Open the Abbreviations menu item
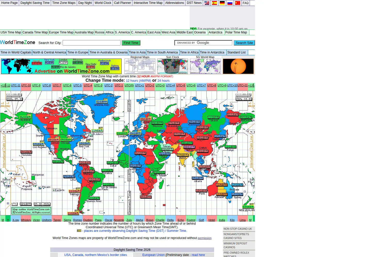The width and height of the screenshot is (371, 257). pyautogui.click(x=175, y=3)
